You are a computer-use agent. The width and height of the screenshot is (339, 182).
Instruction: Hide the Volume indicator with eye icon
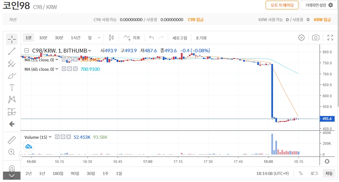(57, 137)
